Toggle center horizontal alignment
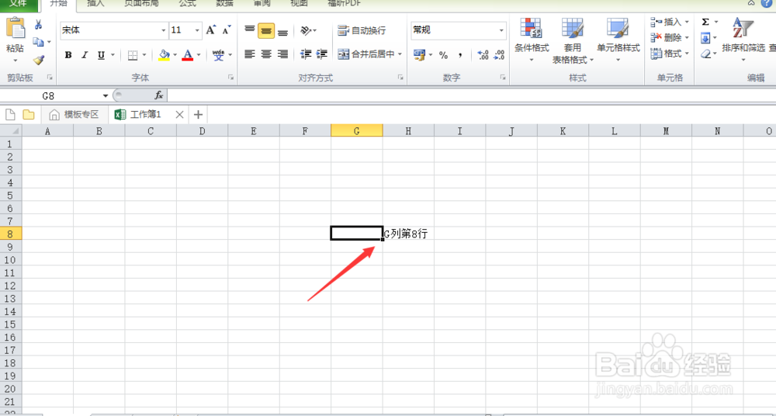This screenshot has width=776, height=416. [x=266, y=54]
